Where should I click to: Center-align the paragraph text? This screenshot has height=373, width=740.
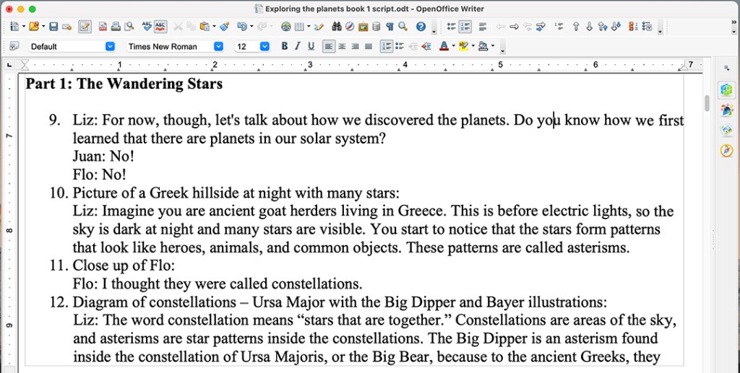click(x=342, y=46)
